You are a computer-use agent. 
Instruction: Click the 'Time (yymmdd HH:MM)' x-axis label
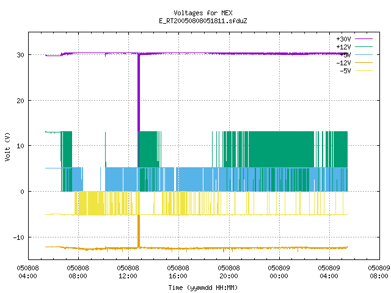coord(203,288)
